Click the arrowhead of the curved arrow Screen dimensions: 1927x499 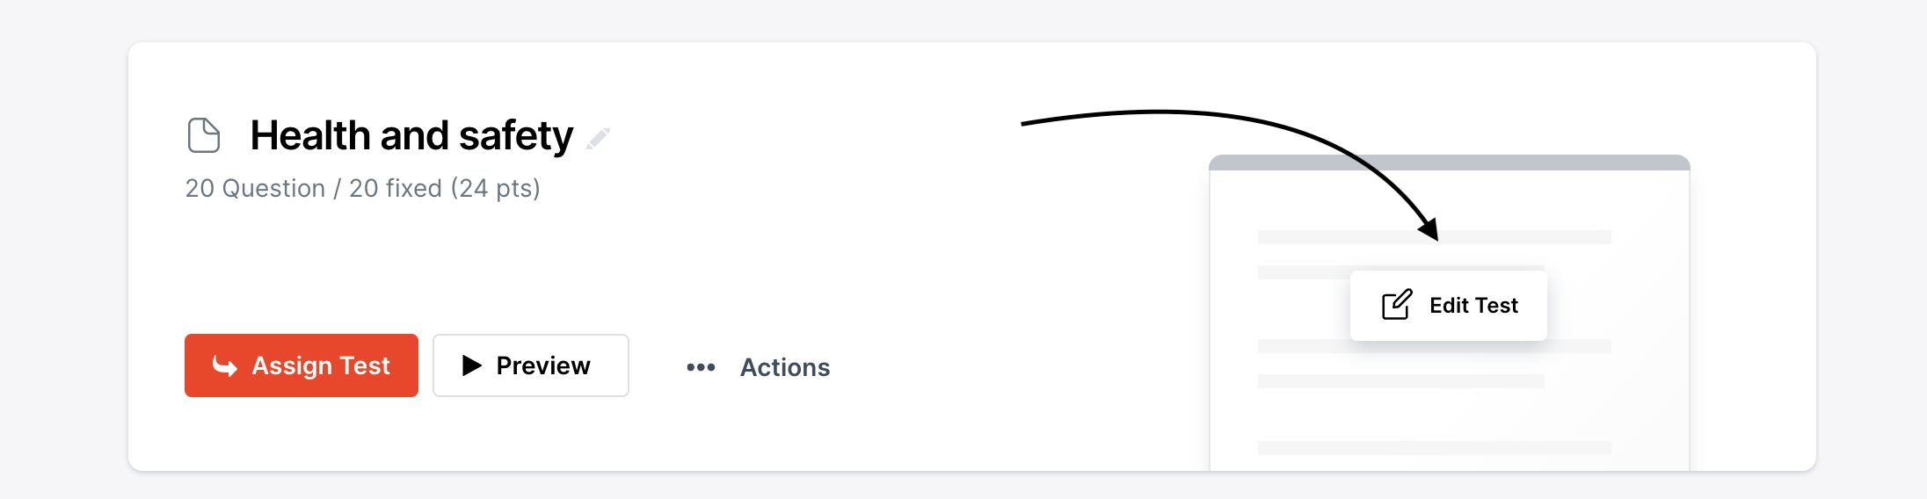[x=1430, y=229]
